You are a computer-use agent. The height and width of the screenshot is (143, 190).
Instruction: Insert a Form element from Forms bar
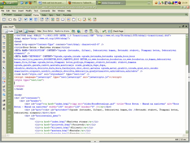pos(4,20)
